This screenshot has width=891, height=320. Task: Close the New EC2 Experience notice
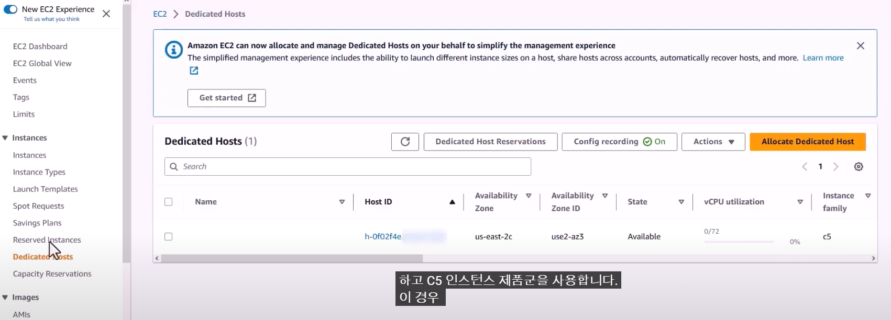(106, 14)
